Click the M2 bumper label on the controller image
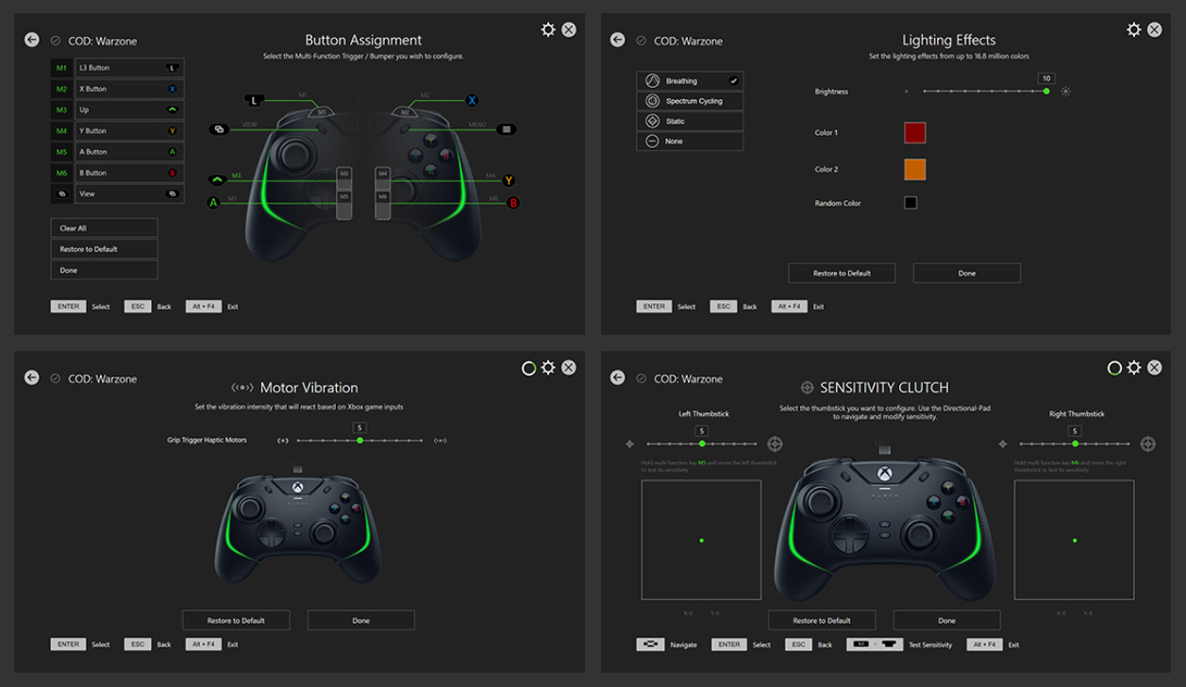 (x=406, y=111)
